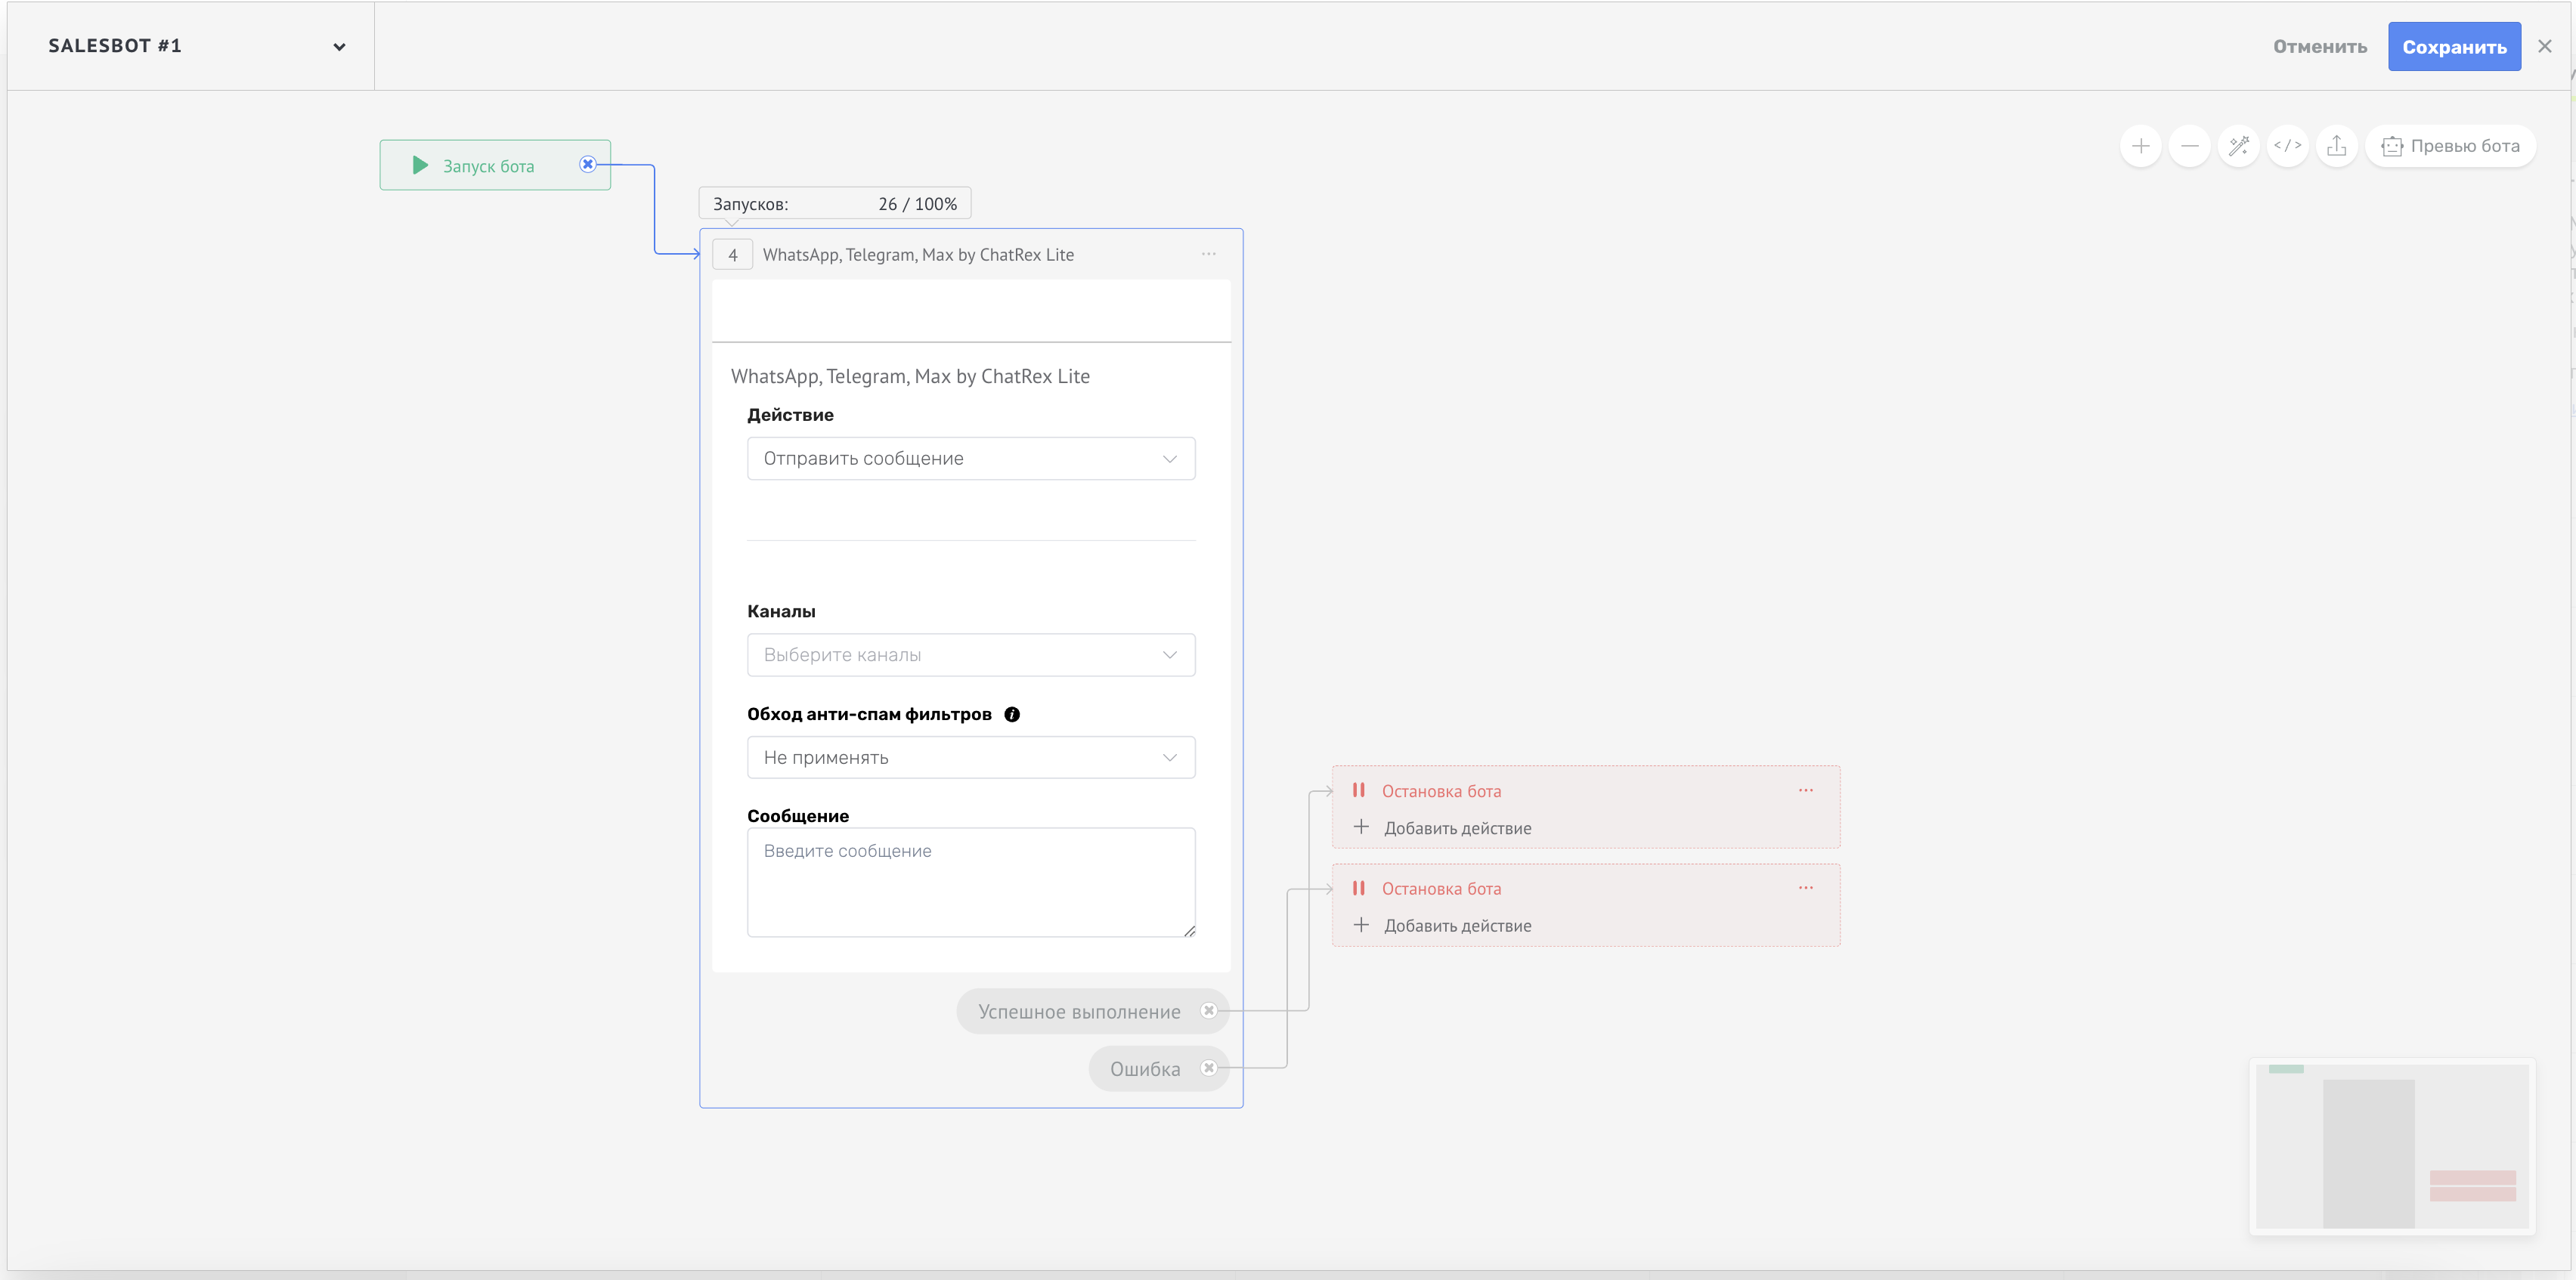The image size is (2576, 1280).
Task: Click the info icon next to Обход анти-спам фильтров
Action: (1012, 714)
